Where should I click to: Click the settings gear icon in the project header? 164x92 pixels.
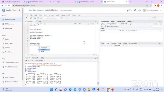click(135, 10)
